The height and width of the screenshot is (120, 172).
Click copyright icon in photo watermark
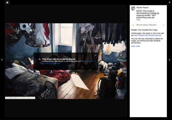[7, 98]
